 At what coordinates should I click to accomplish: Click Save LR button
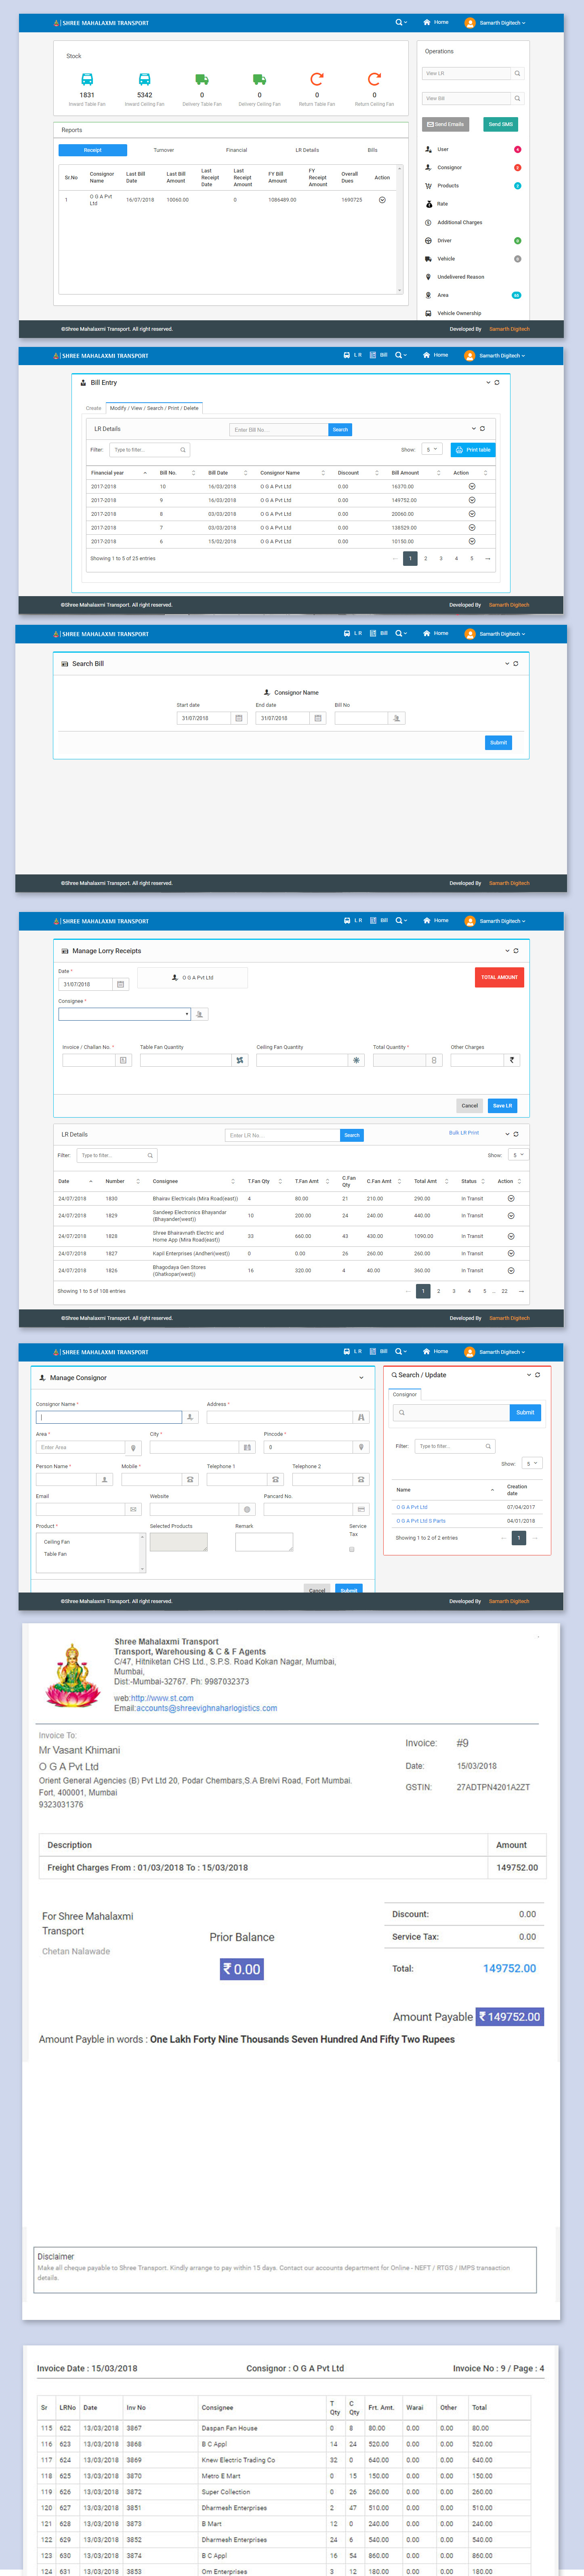502,1106
